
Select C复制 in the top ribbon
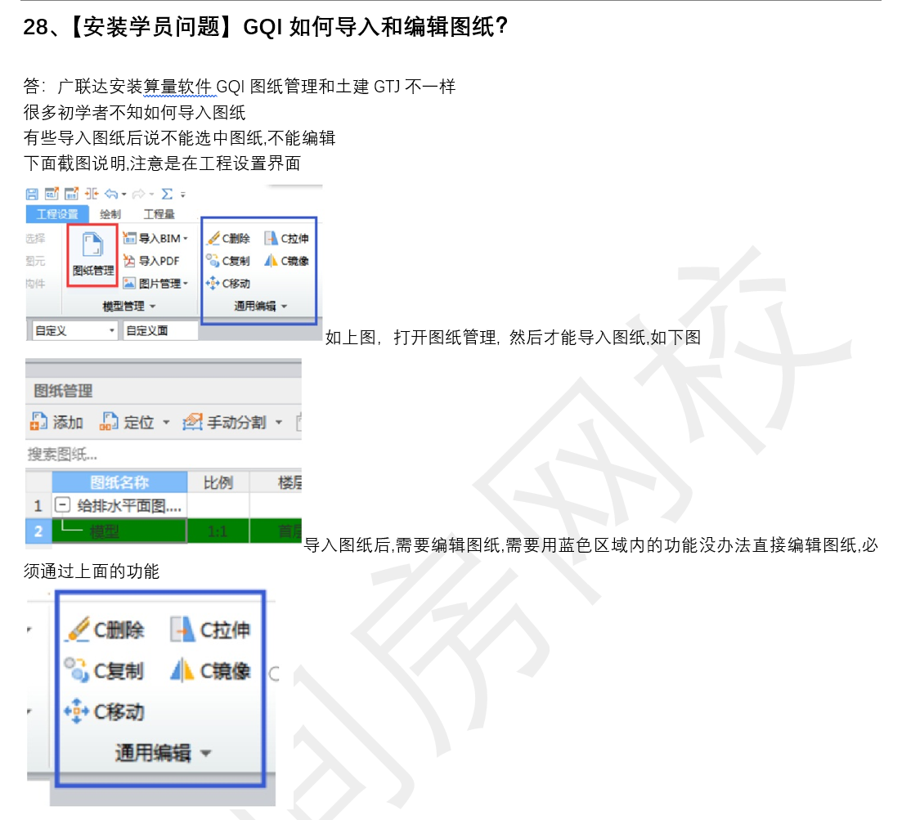(228, 261)
